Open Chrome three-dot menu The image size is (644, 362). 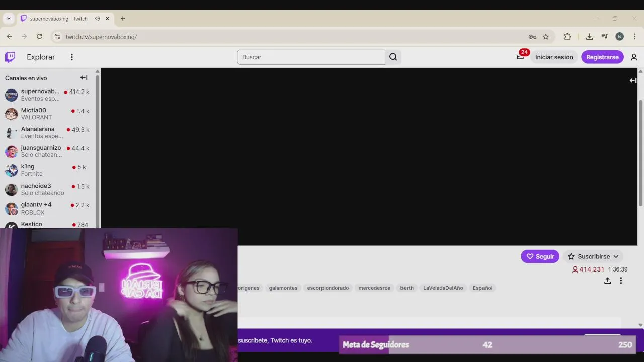pos(634,36)
